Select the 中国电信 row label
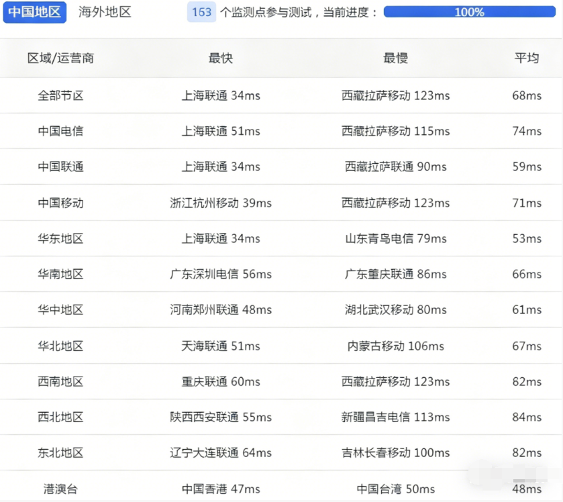Image resolution: width=563 pixels, height=502 pixels. (x=60, y=131)
